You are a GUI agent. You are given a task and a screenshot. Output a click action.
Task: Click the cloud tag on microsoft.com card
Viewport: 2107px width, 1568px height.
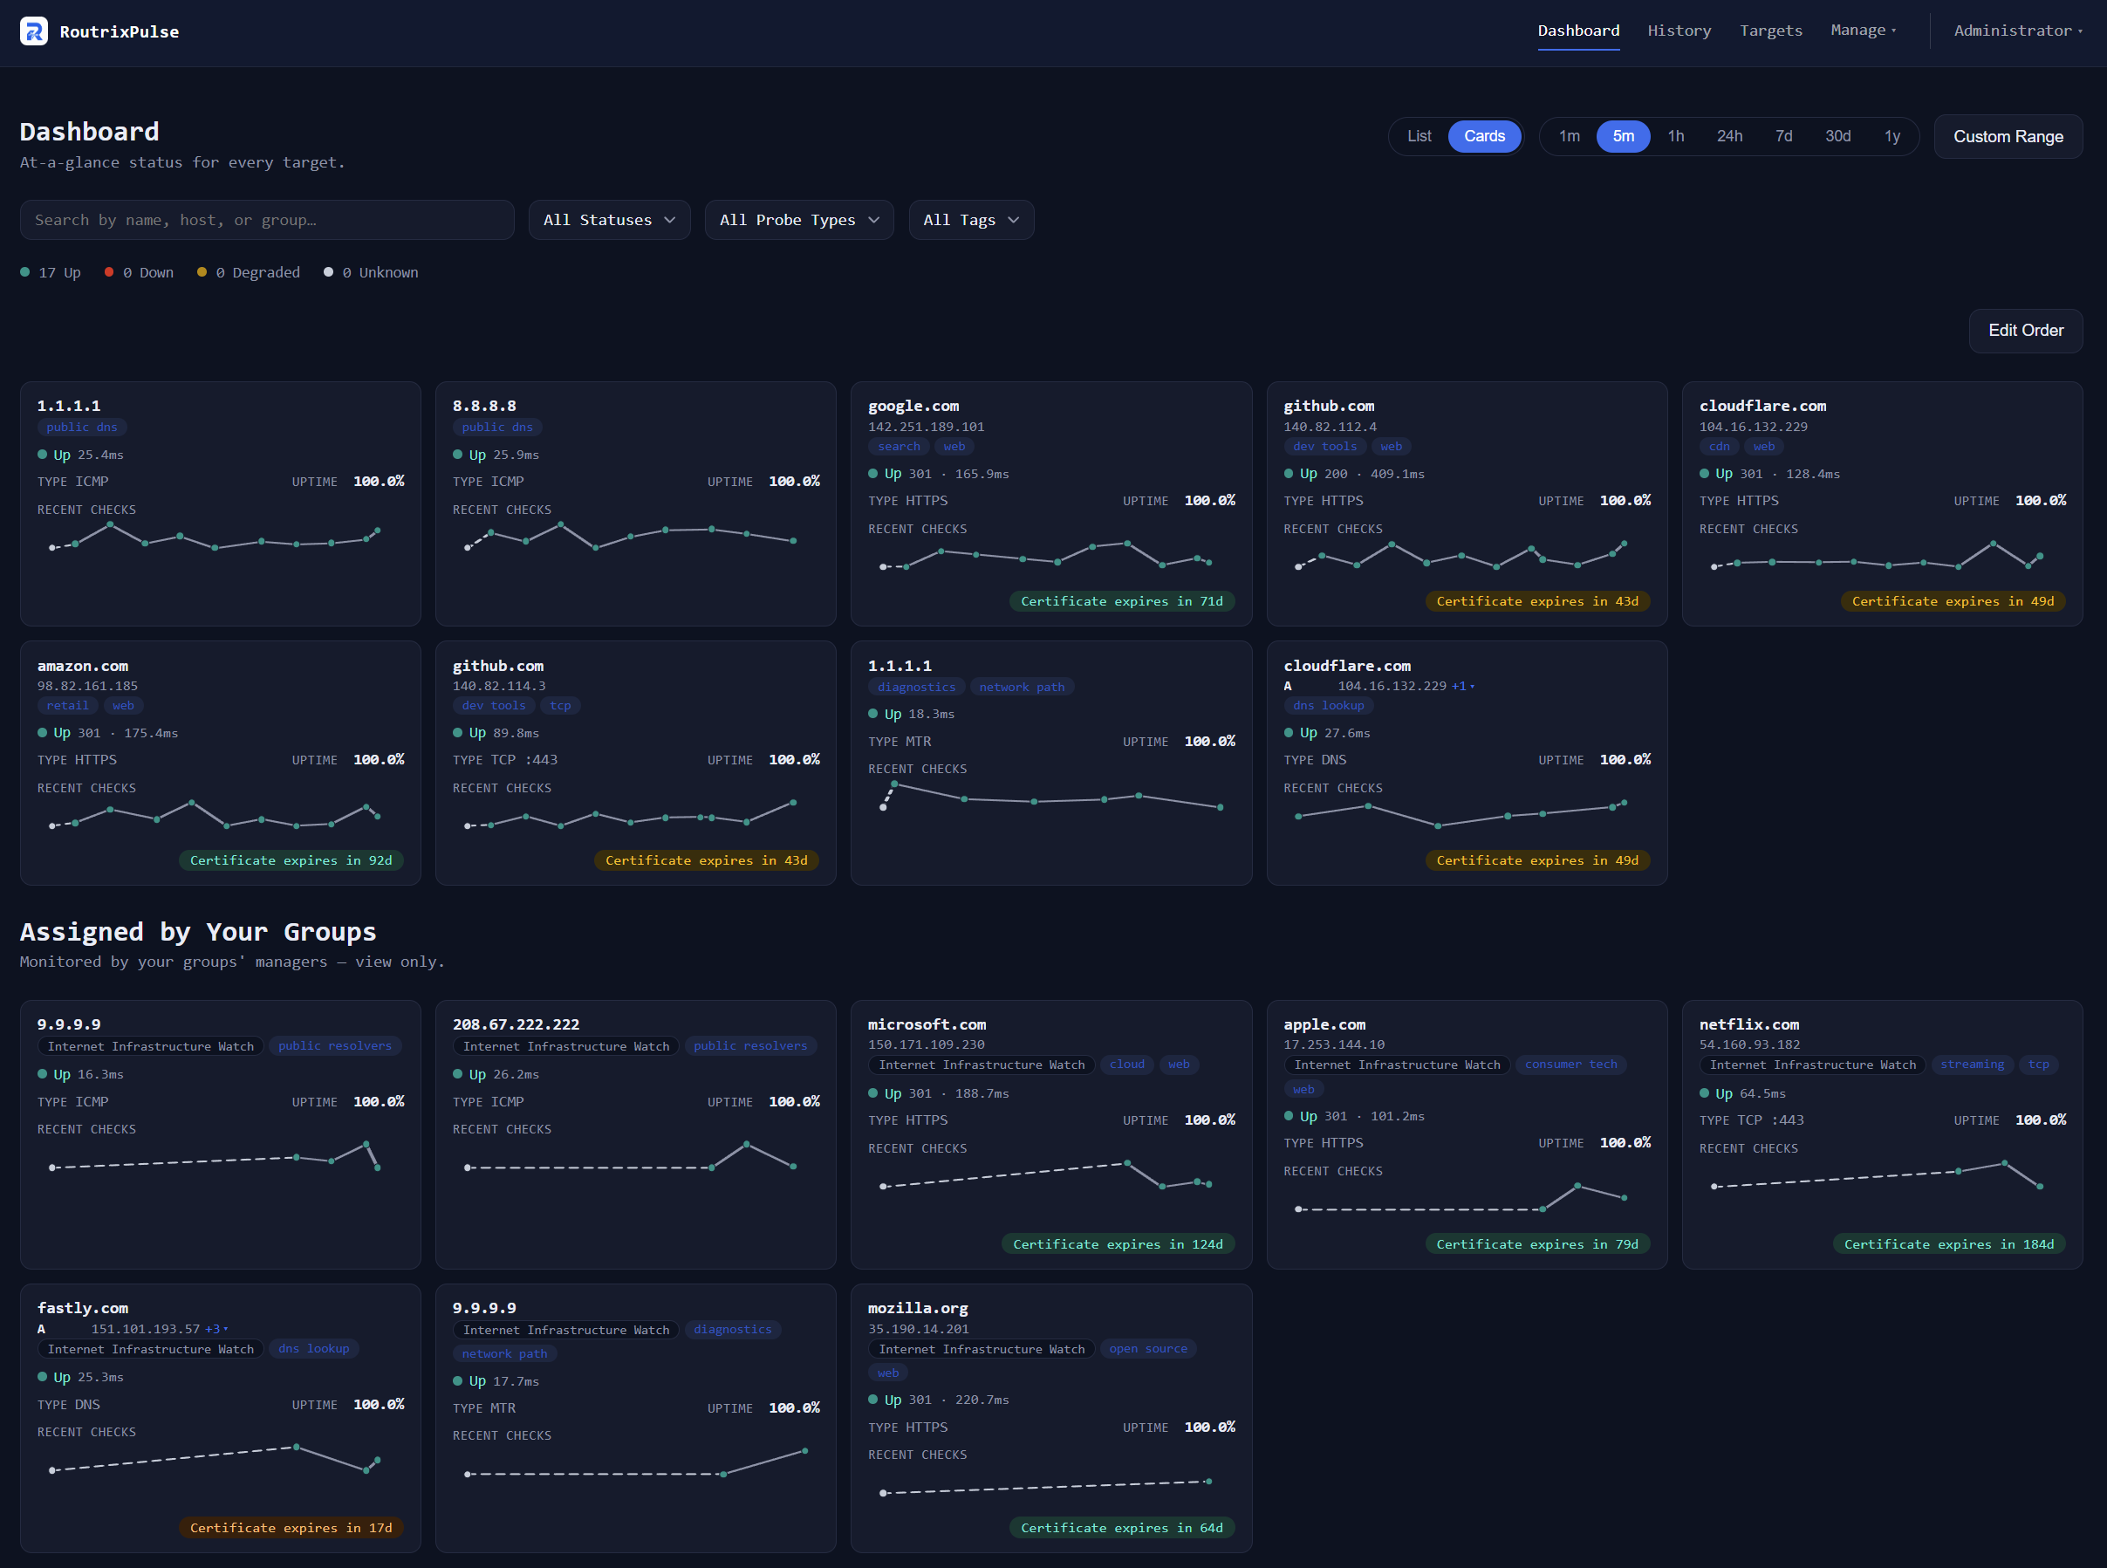coord(1126,1064)
